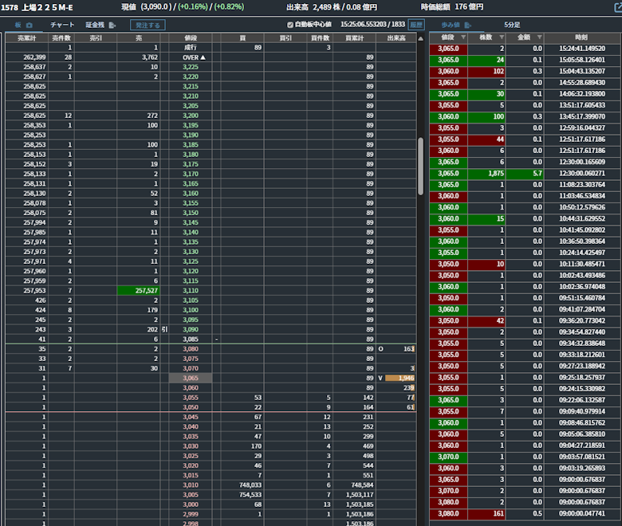Click the 15:25:06.553203 / 1833 timestamp
This screenshot has height=526, width=622.
[x=372, y=25]
